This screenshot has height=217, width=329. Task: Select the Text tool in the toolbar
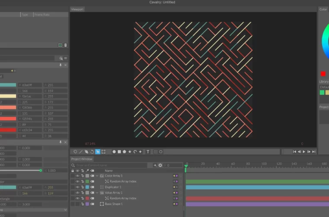click(148, 152)
